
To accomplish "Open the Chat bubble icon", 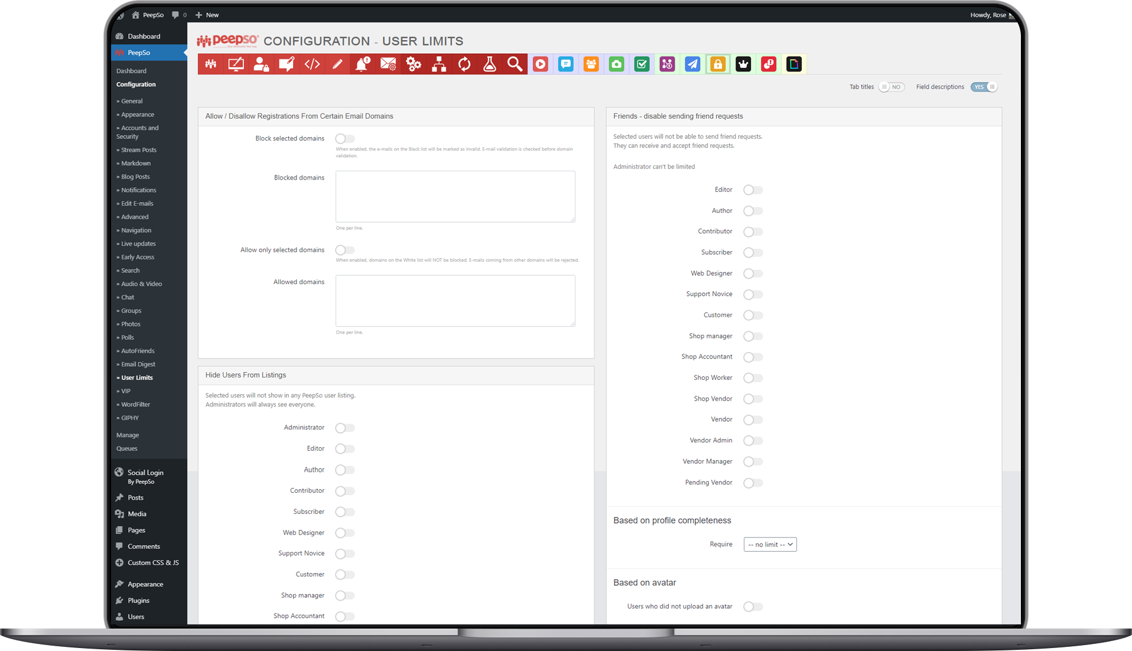I will 566,64.
